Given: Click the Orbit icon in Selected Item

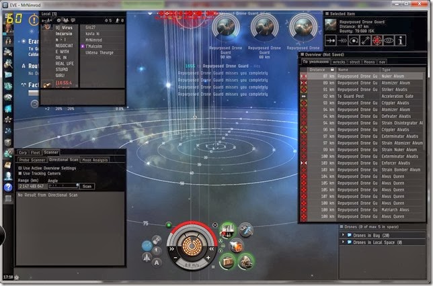Looking at the screenshot, I should coord(354,40).
